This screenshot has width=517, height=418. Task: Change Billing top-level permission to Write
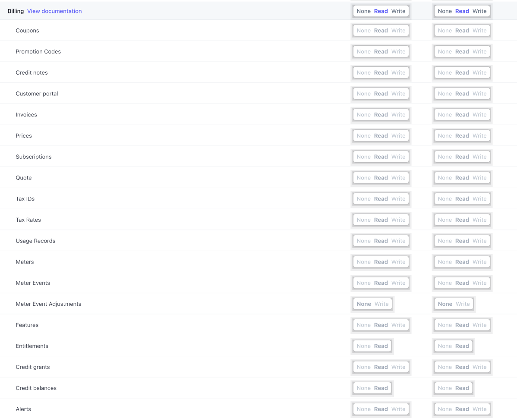(x=398, y=11)
